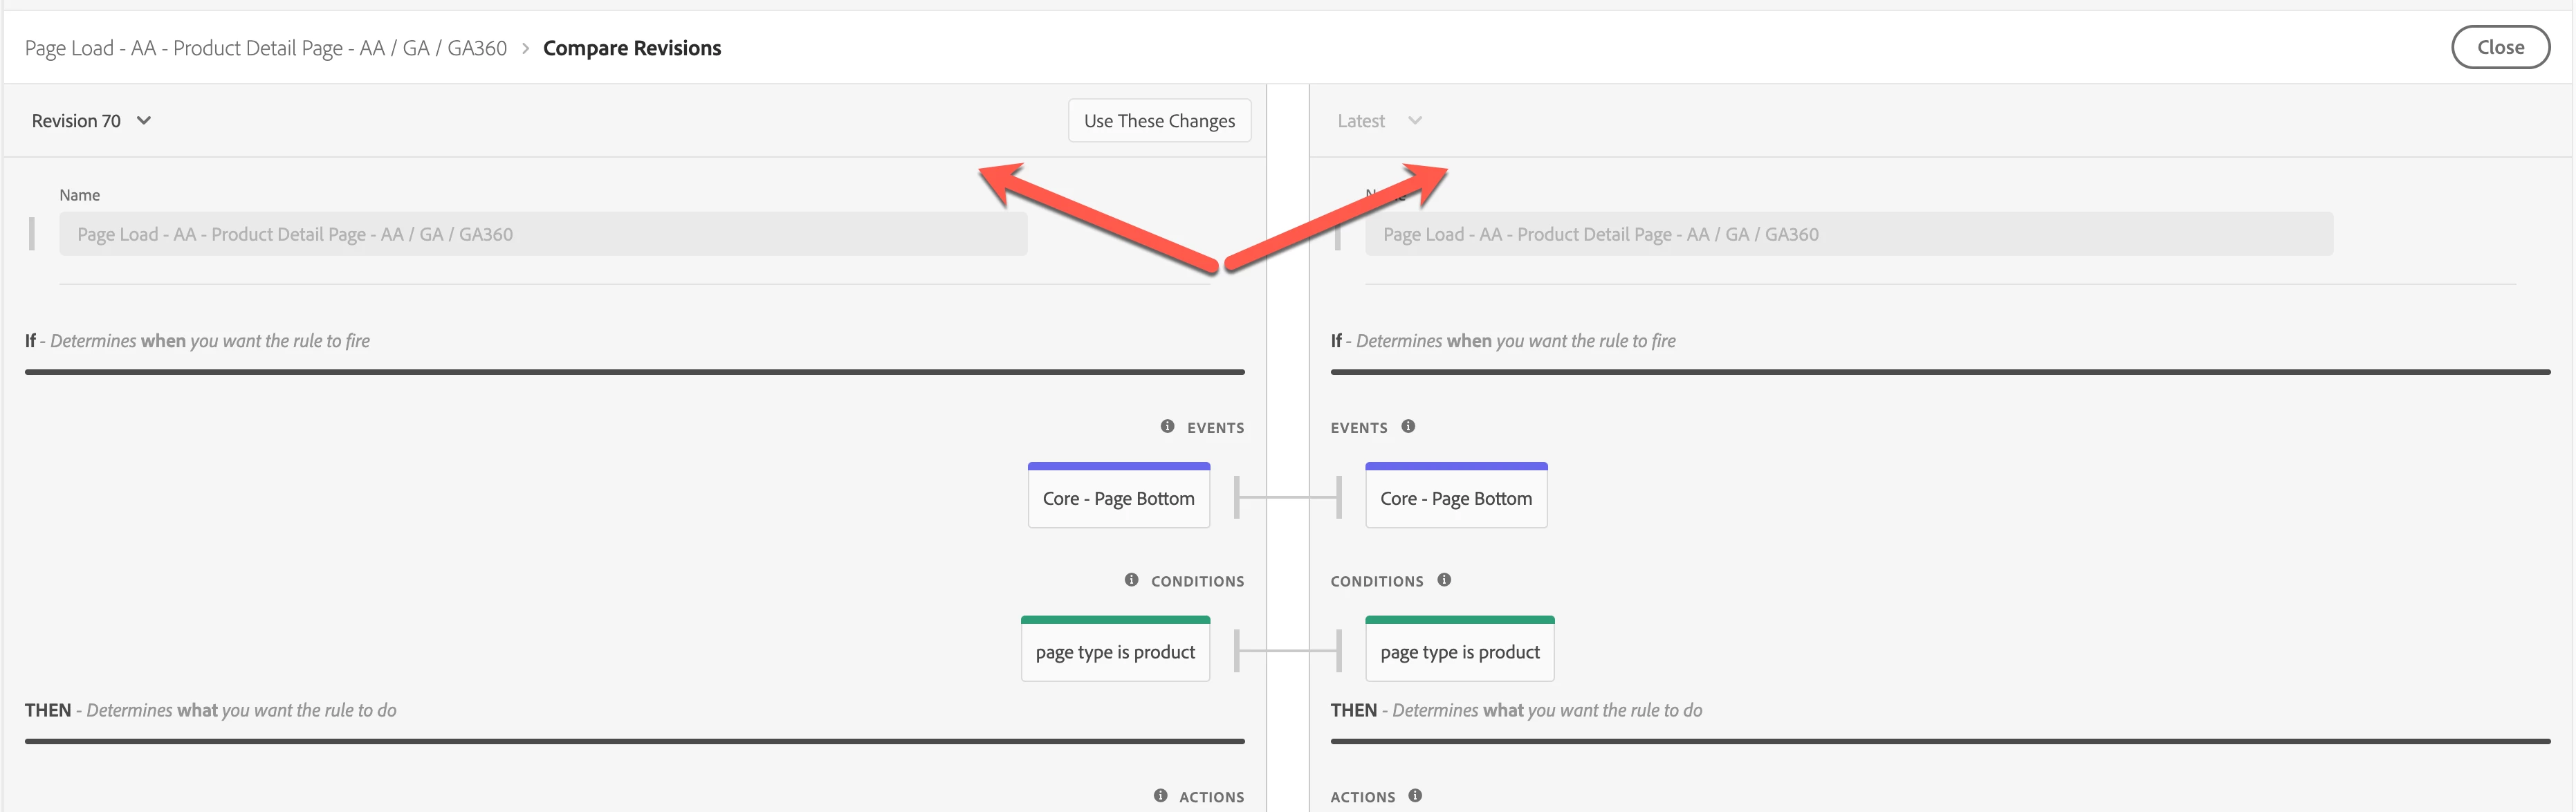
Task: Select right page type is product condition
Action: [x=1459, y=652]
